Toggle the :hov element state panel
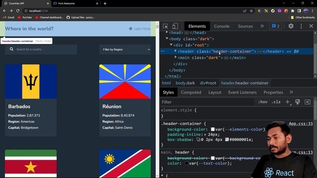The height and width of the screenshot is (178, 317). (x=263, y=102)
